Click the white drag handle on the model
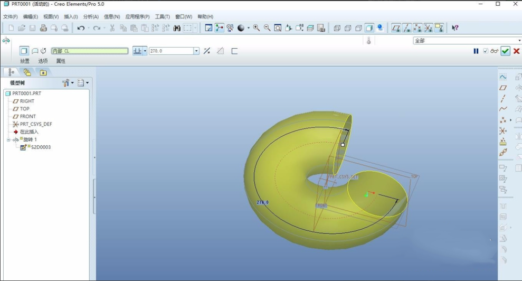522x281 pixels. 343,144
